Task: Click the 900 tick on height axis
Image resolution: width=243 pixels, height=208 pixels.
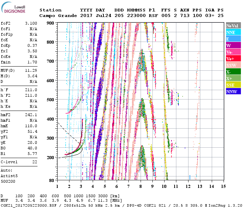Action: pos(51,23)
